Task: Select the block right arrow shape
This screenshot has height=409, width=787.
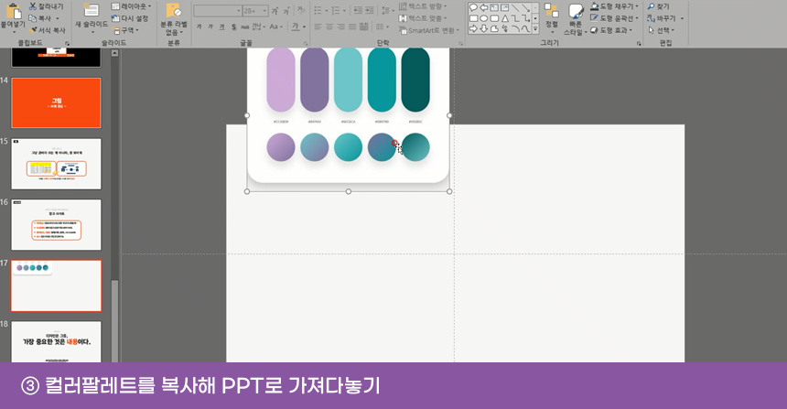Action: [x=473, y=28]
